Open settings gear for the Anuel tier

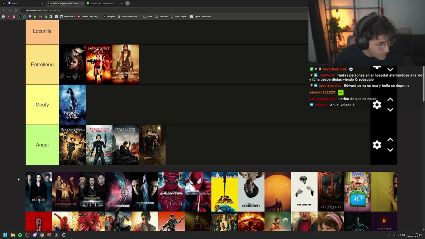(x=377, y=145)
